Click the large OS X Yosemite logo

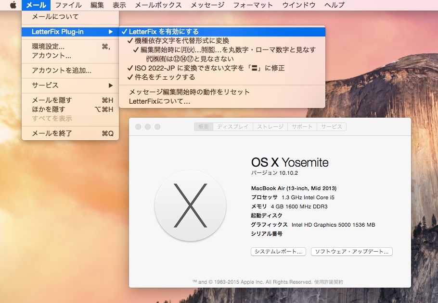click(190, 206)
